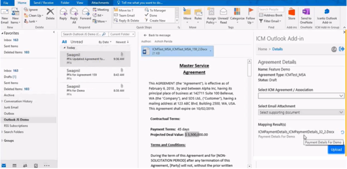This screenshot has height=169, width=347.
Task: Launch the Icertis Outlook Add-in
Action: click(327, 16)
